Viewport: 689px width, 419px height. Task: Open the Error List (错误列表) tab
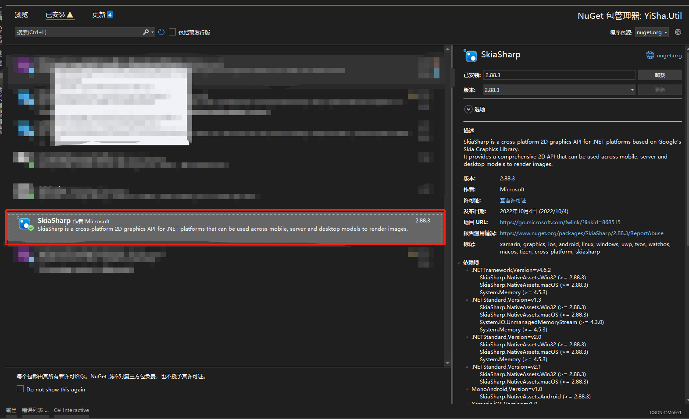pyautogui.click(x=35, y=410)
